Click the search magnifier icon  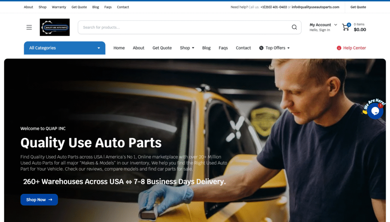coord(294,27)
